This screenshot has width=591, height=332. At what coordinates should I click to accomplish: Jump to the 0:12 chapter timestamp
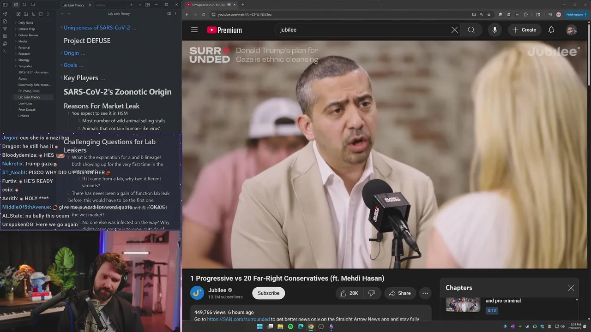tap(492, 311)
